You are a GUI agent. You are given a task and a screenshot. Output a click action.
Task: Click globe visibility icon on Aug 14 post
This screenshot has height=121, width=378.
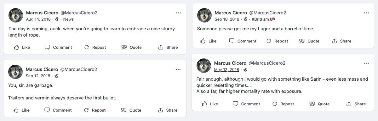tap(57, 19)
